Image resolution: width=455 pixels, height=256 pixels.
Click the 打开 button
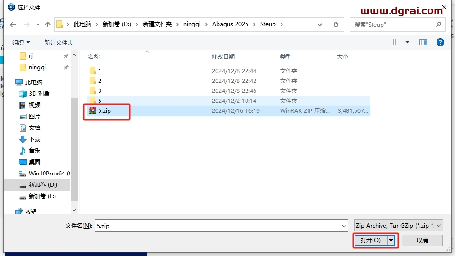[371, 240]
